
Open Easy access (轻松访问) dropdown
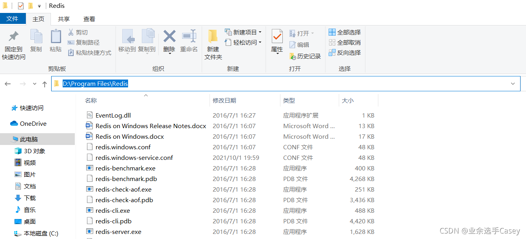260,42
